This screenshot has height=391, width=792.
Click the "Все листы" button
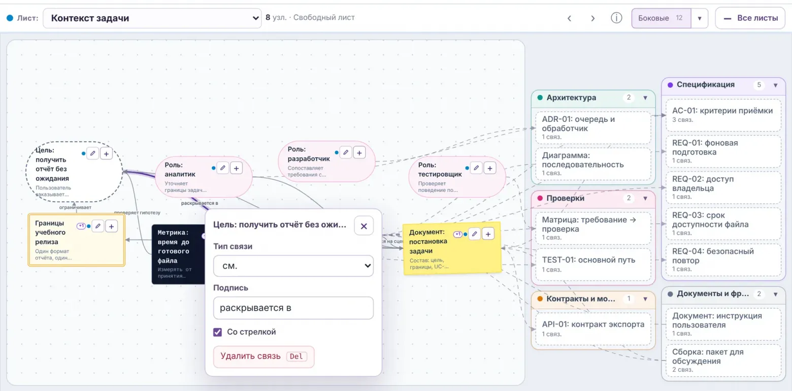coord(750,18)
